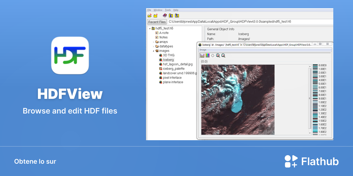Click scrollbar up arrow in image window
This screenshot has width=353, height=176.
click(x=309, y=67)
